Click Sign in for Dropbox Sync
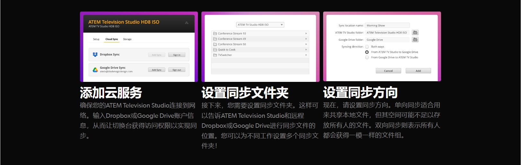521x165 pixels. coord(177,55)
